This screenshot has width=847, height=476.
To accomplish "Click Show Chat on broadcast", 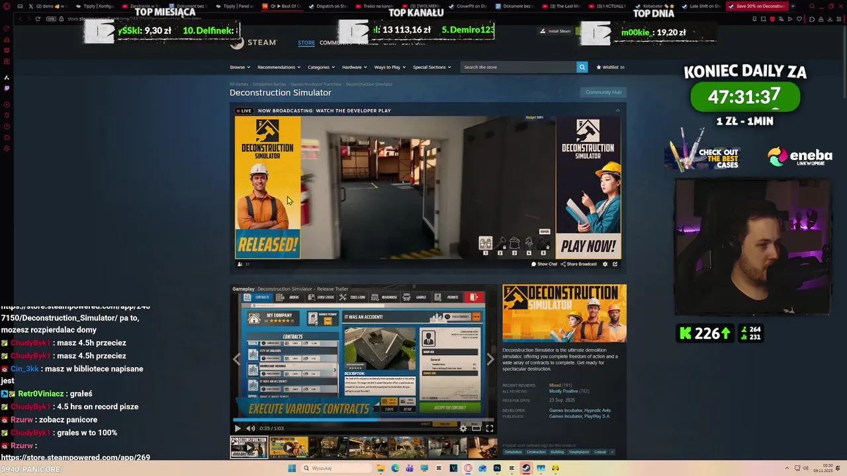I will pos(545,264).
